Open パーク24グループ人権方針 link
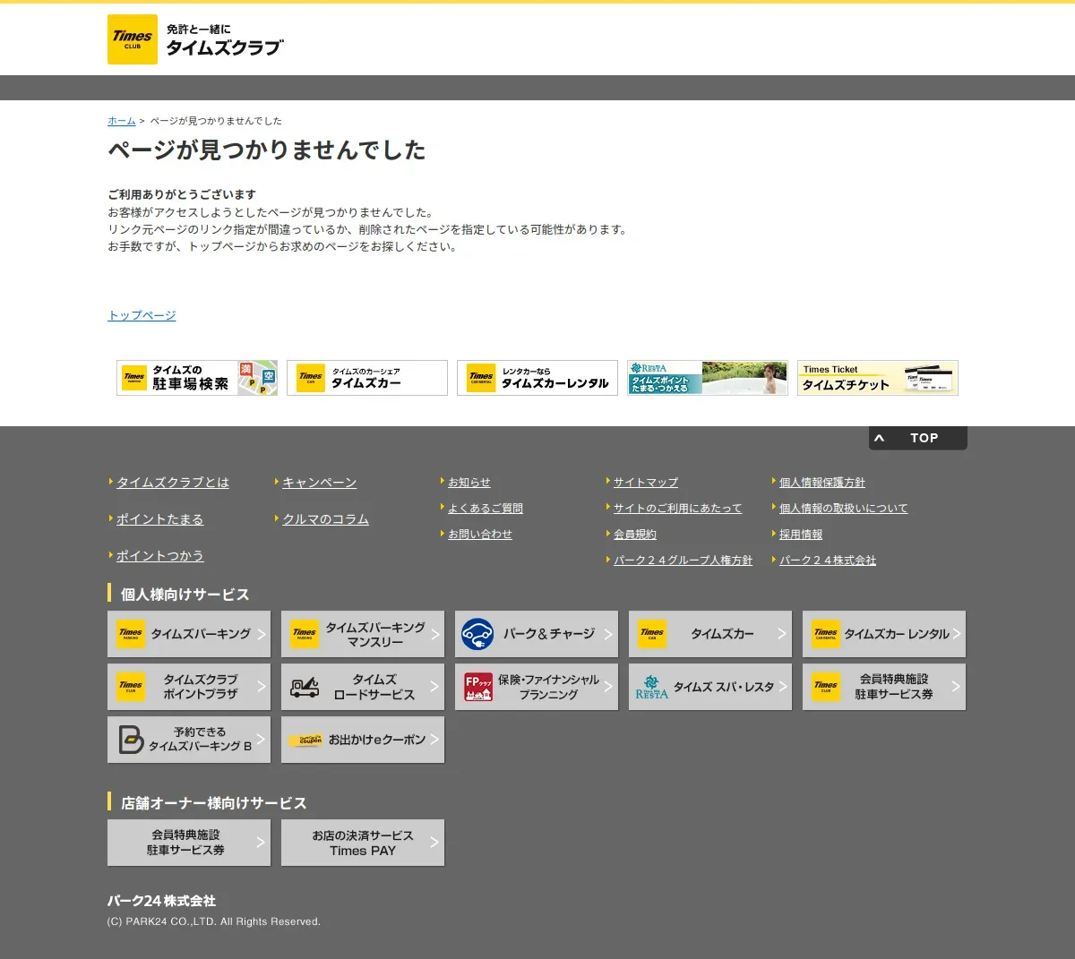Image resolution: width=1075 pixels, height=959 pixels. [x=683, y=561]
